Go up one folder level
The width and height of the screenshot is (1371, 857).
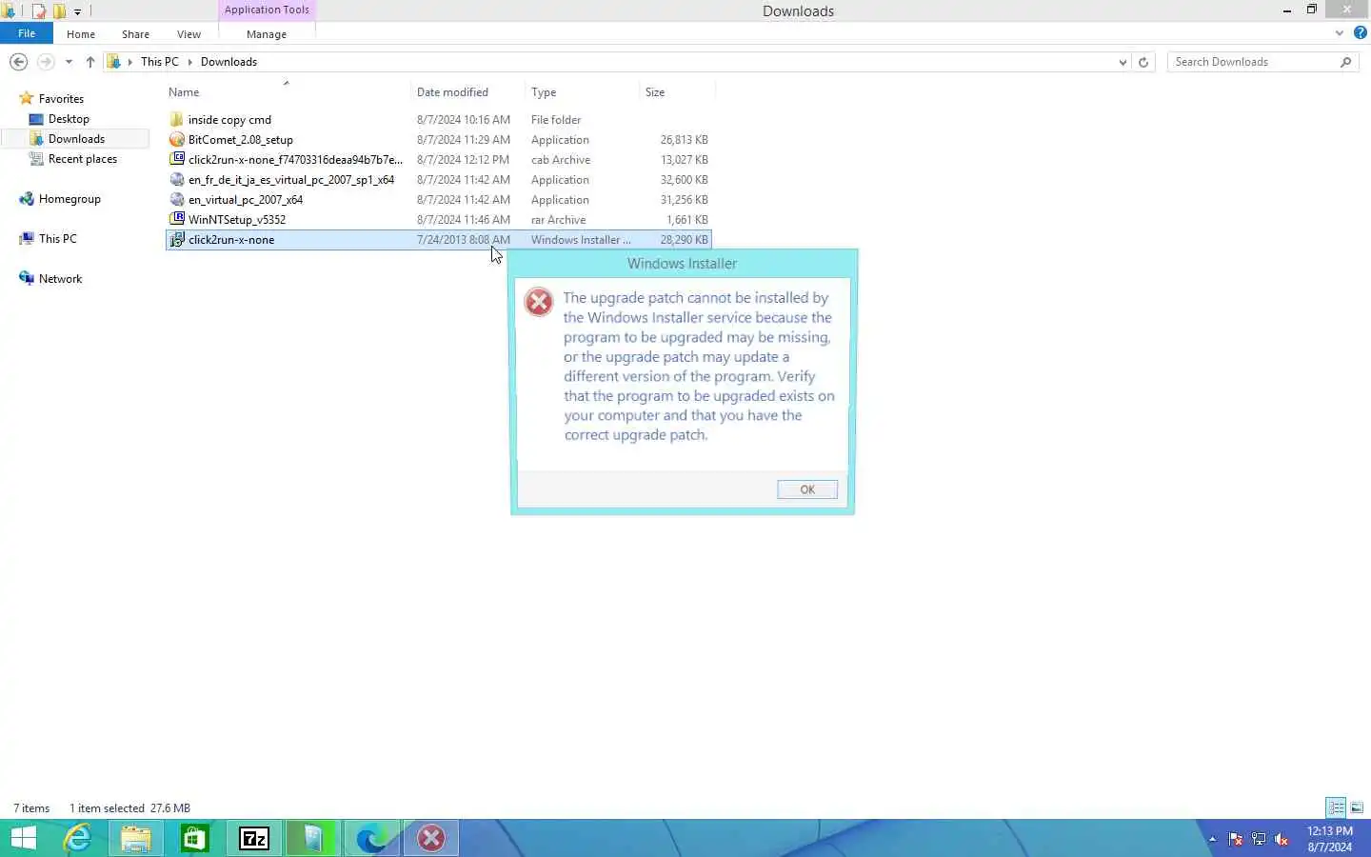pyautogui.click(x=90, y=62)
